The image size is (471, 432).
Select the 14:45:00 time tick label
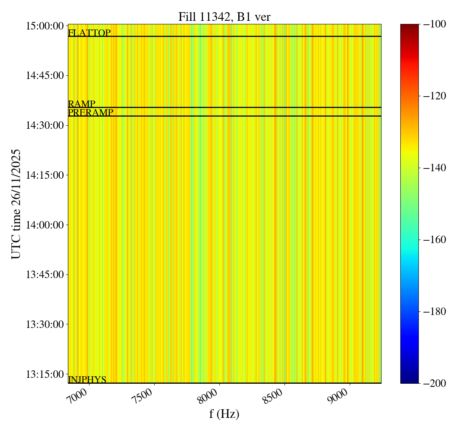point(45,75)
